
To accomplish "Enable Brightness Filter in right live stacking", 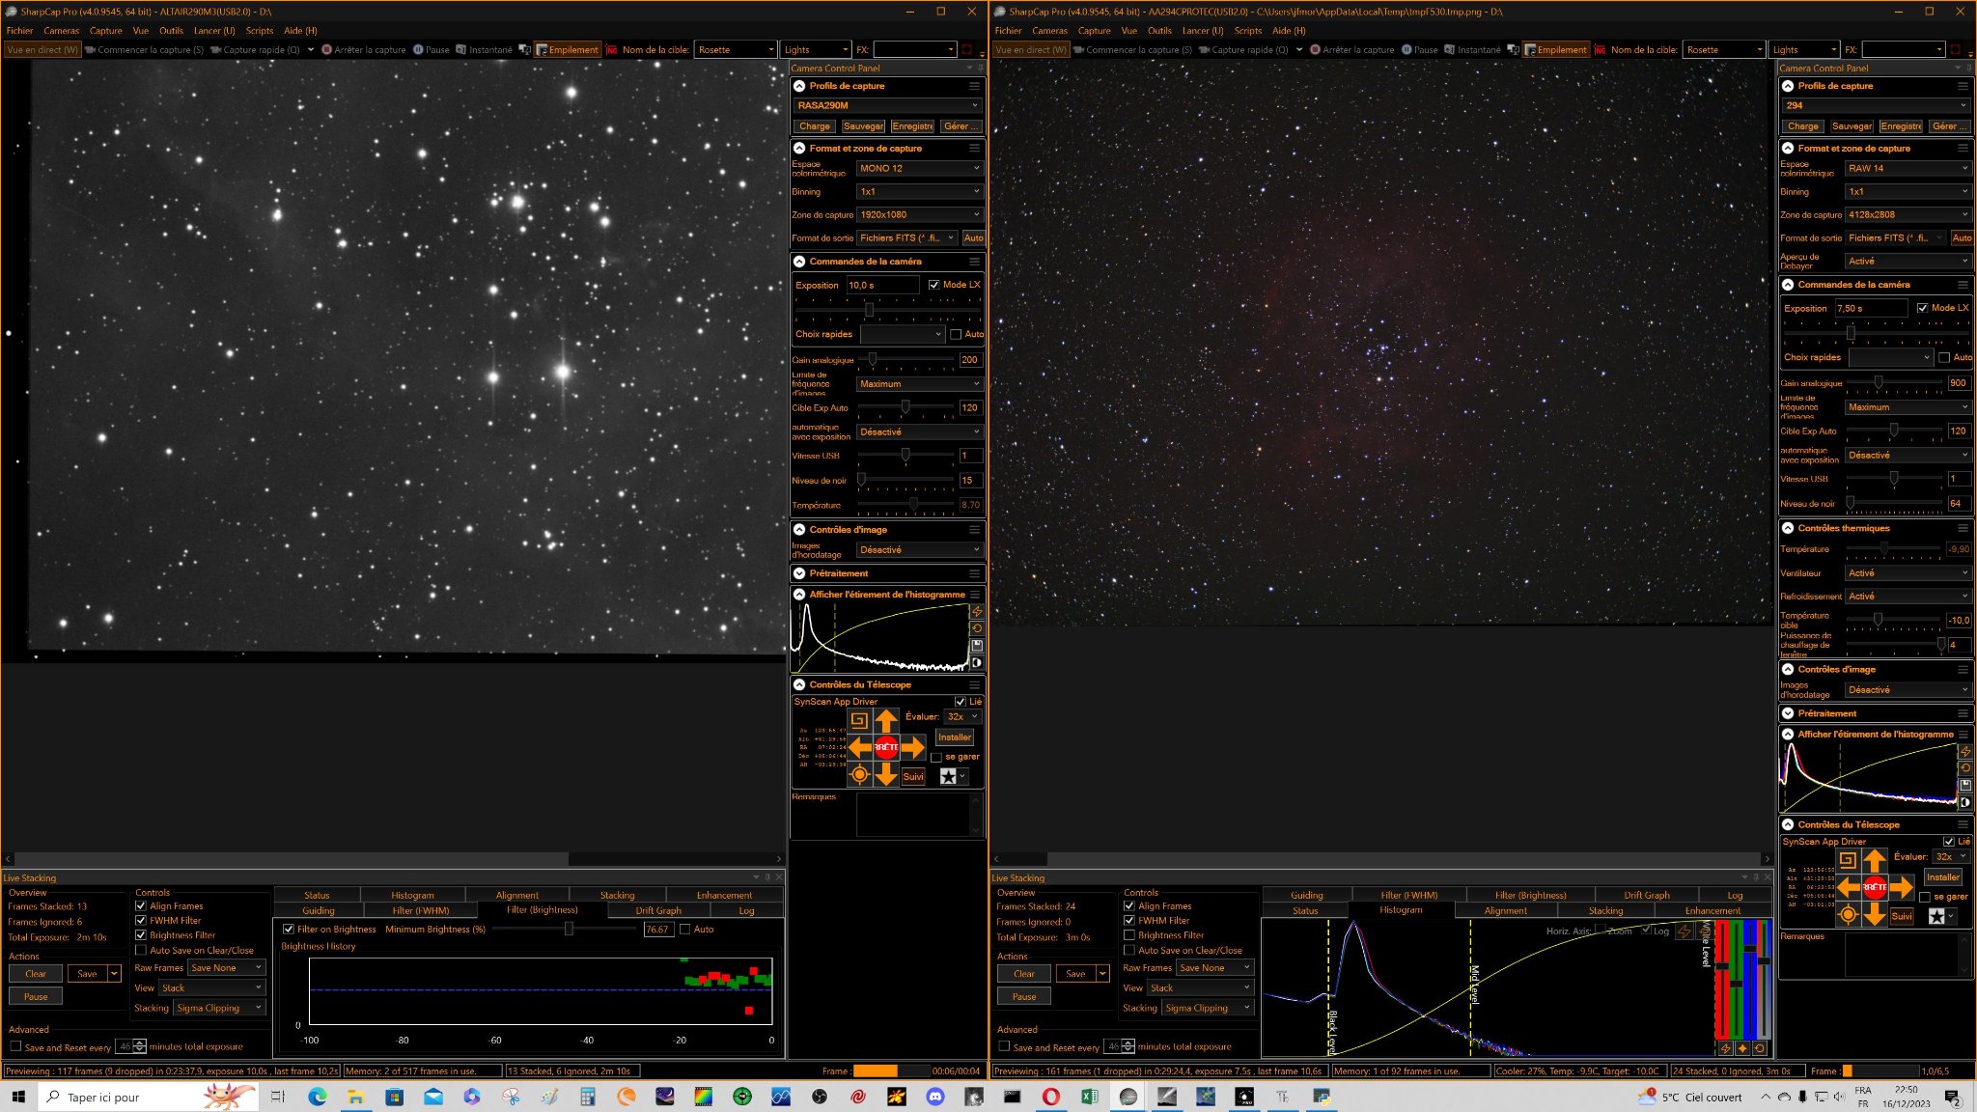I will click(x=1129, y=935).
